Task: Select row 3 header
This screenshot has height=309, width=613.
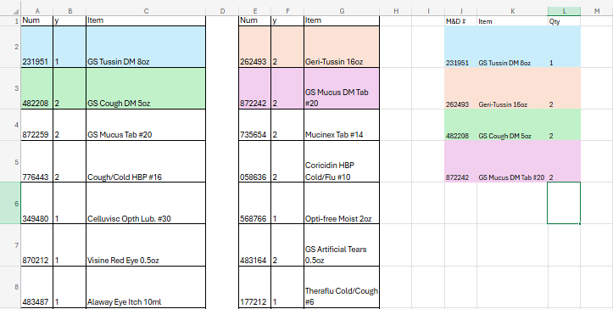Action: pyautogui.click(x=10, y=88)
